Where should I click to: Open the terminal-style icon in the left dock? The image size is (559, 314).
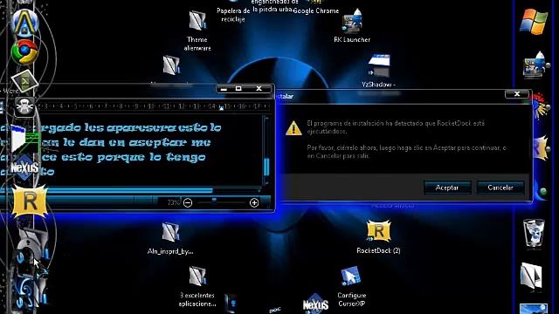(24, 81)
